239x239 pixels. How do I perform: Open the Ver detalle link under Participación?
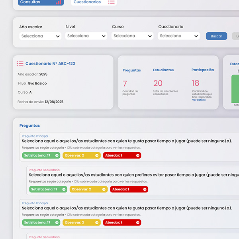199,100
